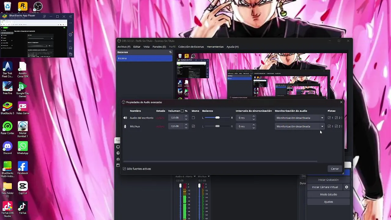Viewport: 391px width, 220px height.
Task: Toggle track 1 for Audio del escritorio
Action: coord(329,118)
